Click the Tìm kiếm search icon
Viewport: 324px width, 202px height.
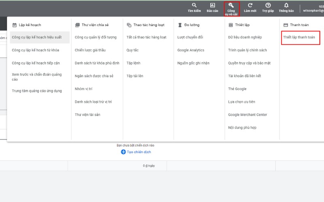tap(194, 6)
